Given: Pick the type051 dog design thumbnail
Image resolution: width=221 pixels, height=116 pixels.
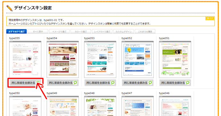Looking at the screenshot, I should coord(175,60).
